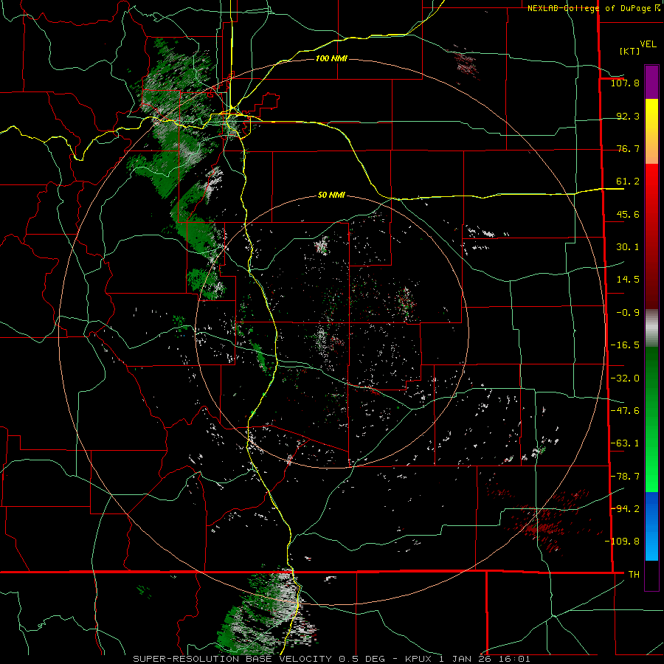
Task: Pick the purple top segment of velocity scale
Action: [x=651, y=82]
